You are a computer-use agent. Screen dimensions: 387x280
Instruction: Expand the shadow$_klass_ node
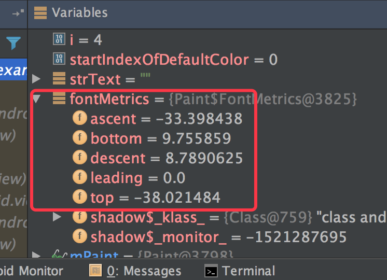(57, 217)
